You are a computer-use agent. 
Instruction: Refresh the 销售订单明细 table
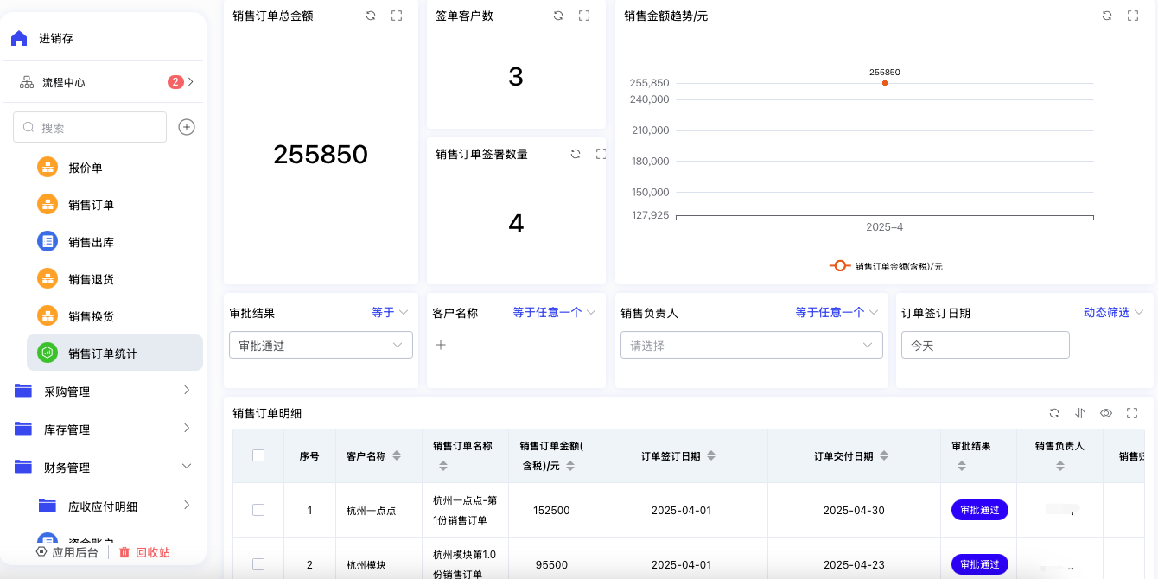point(1054,413)
